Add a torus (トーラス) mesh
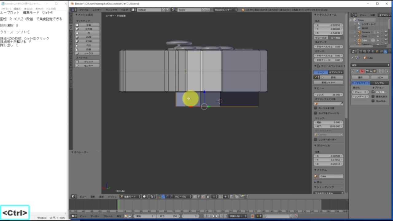The height and width of the screenshot is (221, 393). pos(88,53)
